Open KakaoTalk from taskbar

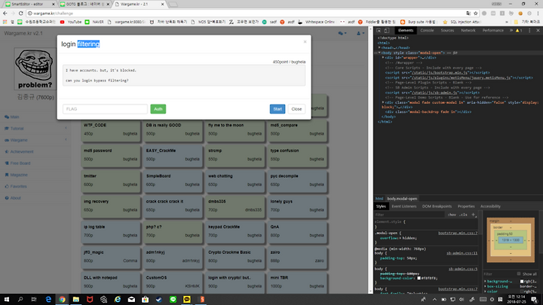[187, 300]
